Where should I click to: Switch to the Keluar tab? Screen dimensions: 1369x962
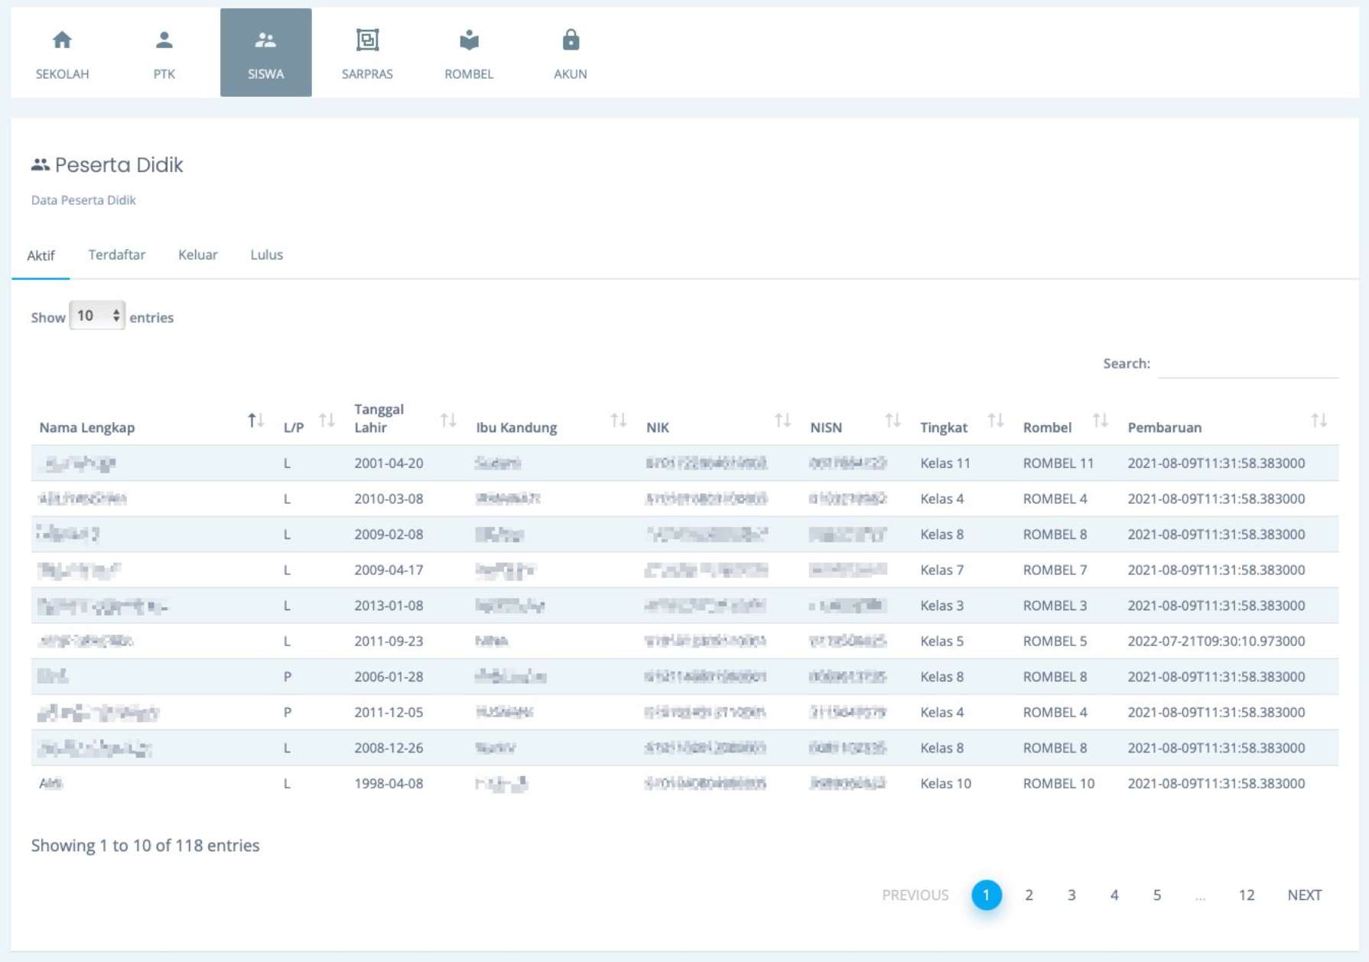pos(198,255)
